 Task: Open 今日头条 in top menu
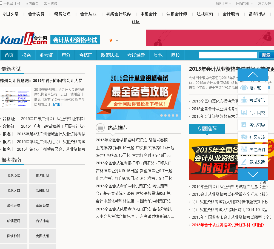pyautogui.click(x=10, y=14)
